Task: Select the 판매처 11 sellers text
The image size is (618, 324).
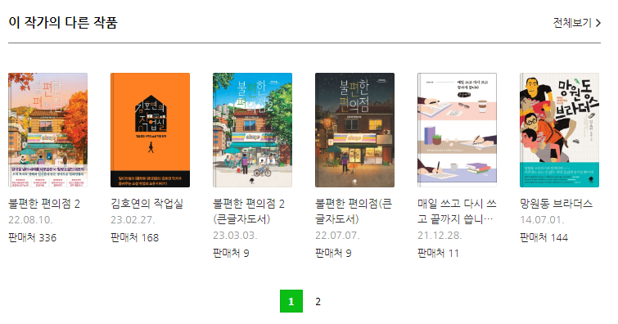Action: click(x=438, y=253)
